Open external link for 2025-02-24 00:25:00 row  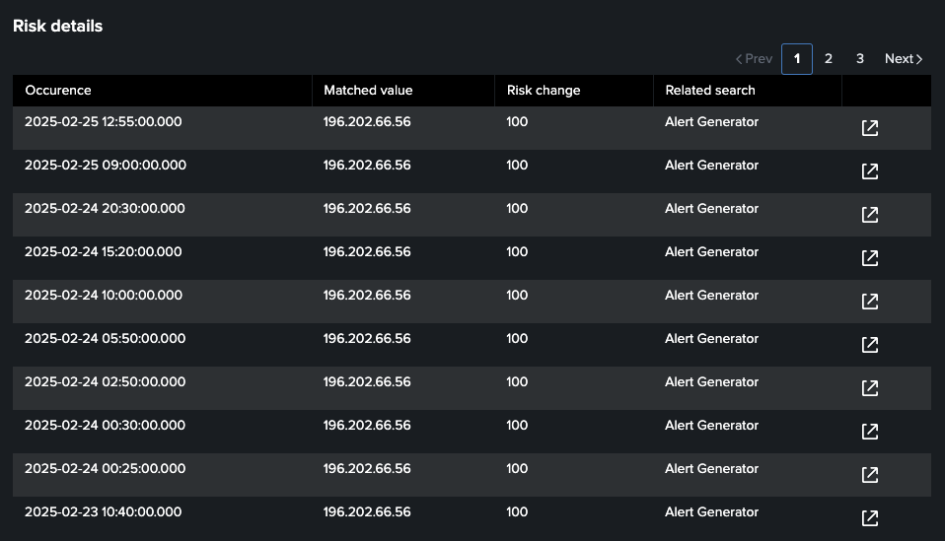[x=869, y=475]
